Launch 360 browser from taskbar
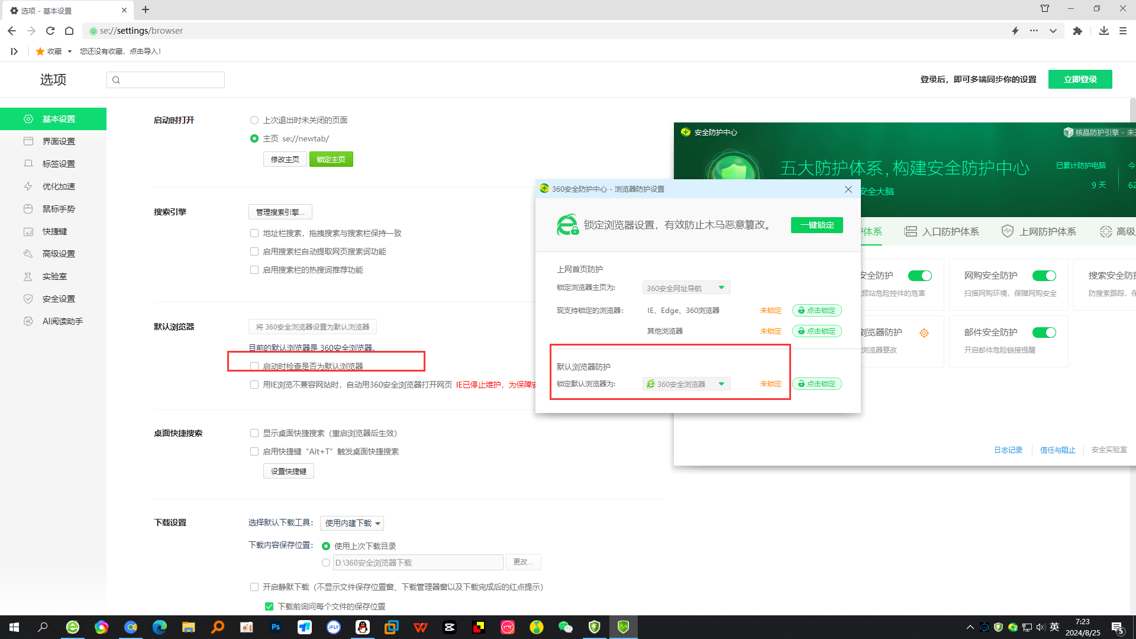 click(73, 627)
